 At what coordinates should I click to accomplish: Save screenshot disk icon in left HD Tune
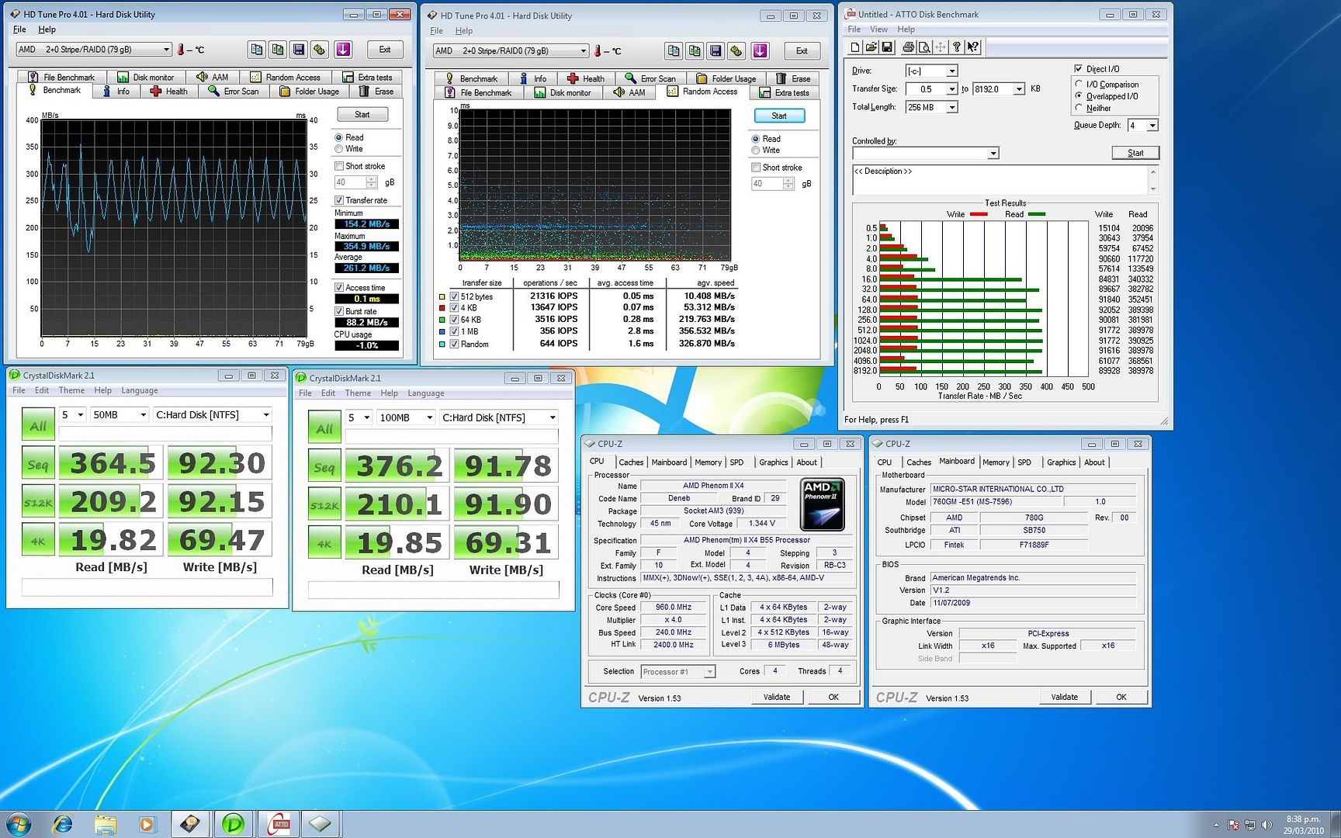[298, 50]
